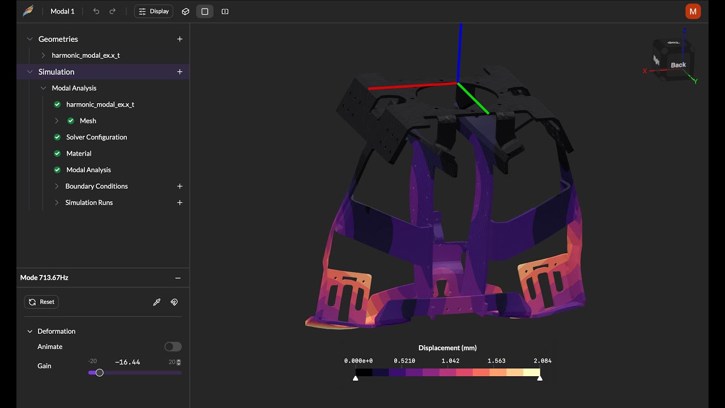725x408 pixels.
Task: Open the Boundary Conditions item
Action: pos(97,186)
